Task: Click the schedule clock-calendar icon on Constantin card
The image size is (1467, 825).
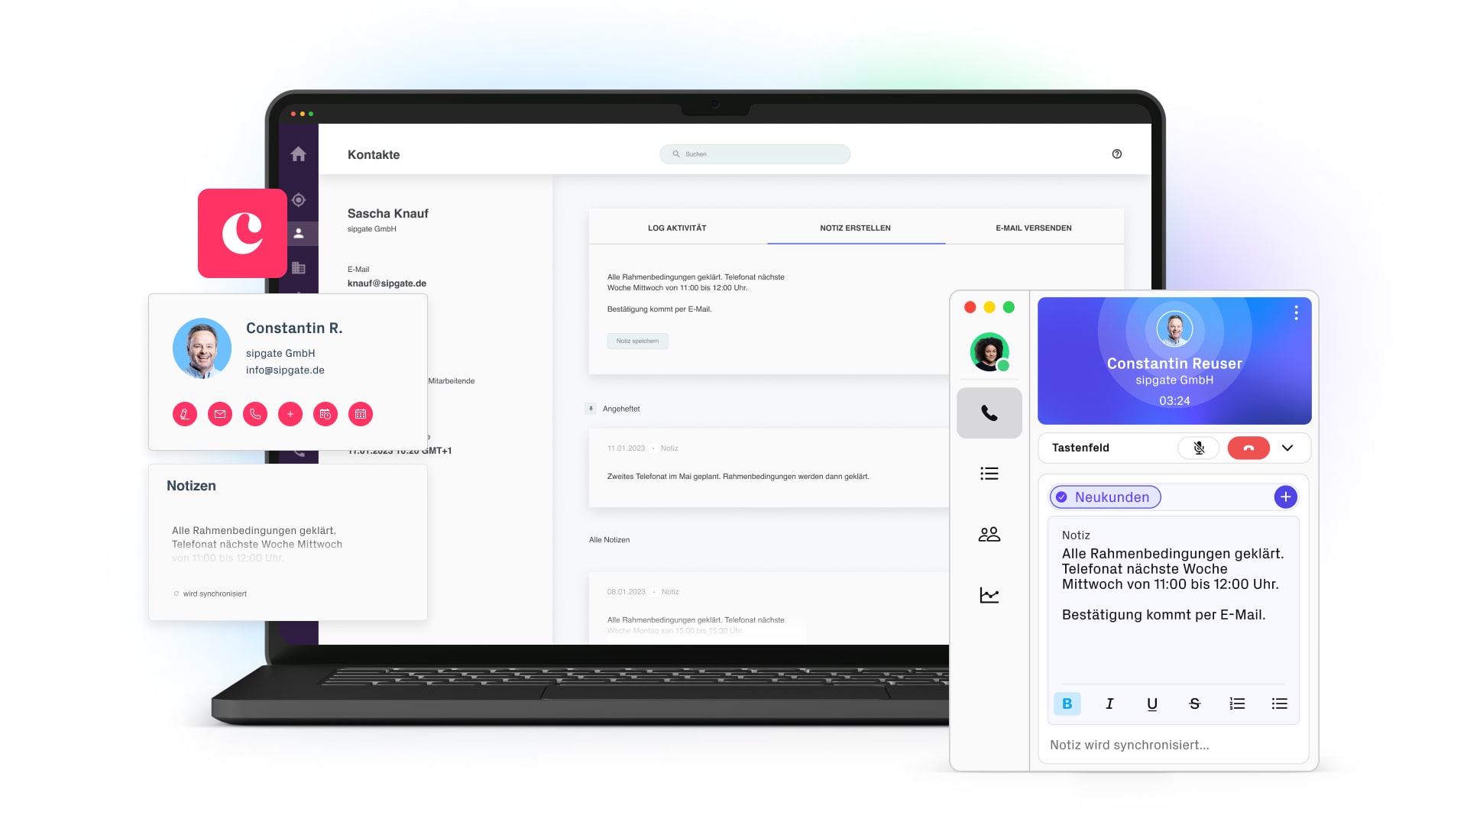Action: point(325,414)
